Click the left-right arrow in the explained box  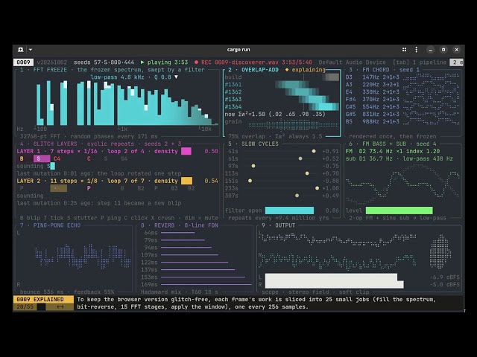pyautogui.click(x=60, y=306)
